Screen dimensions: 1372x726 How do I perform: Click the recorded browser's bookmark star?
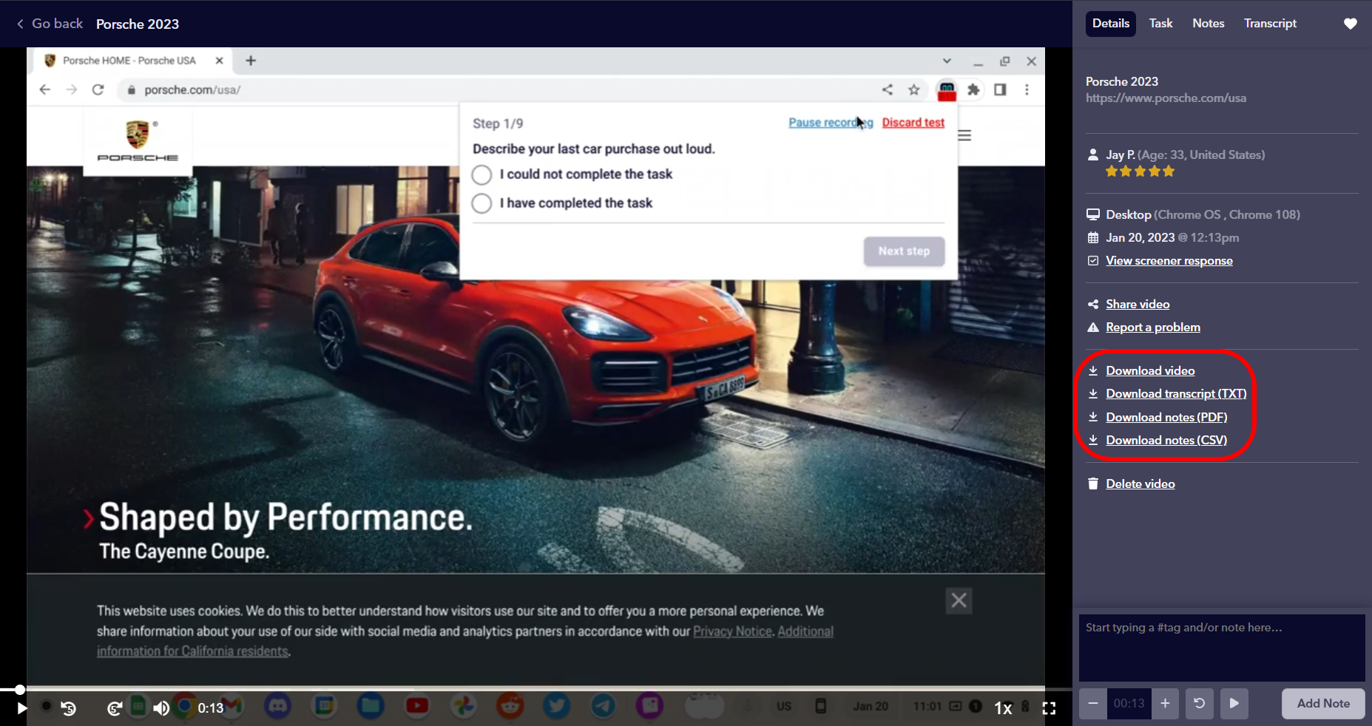point(914,89)
